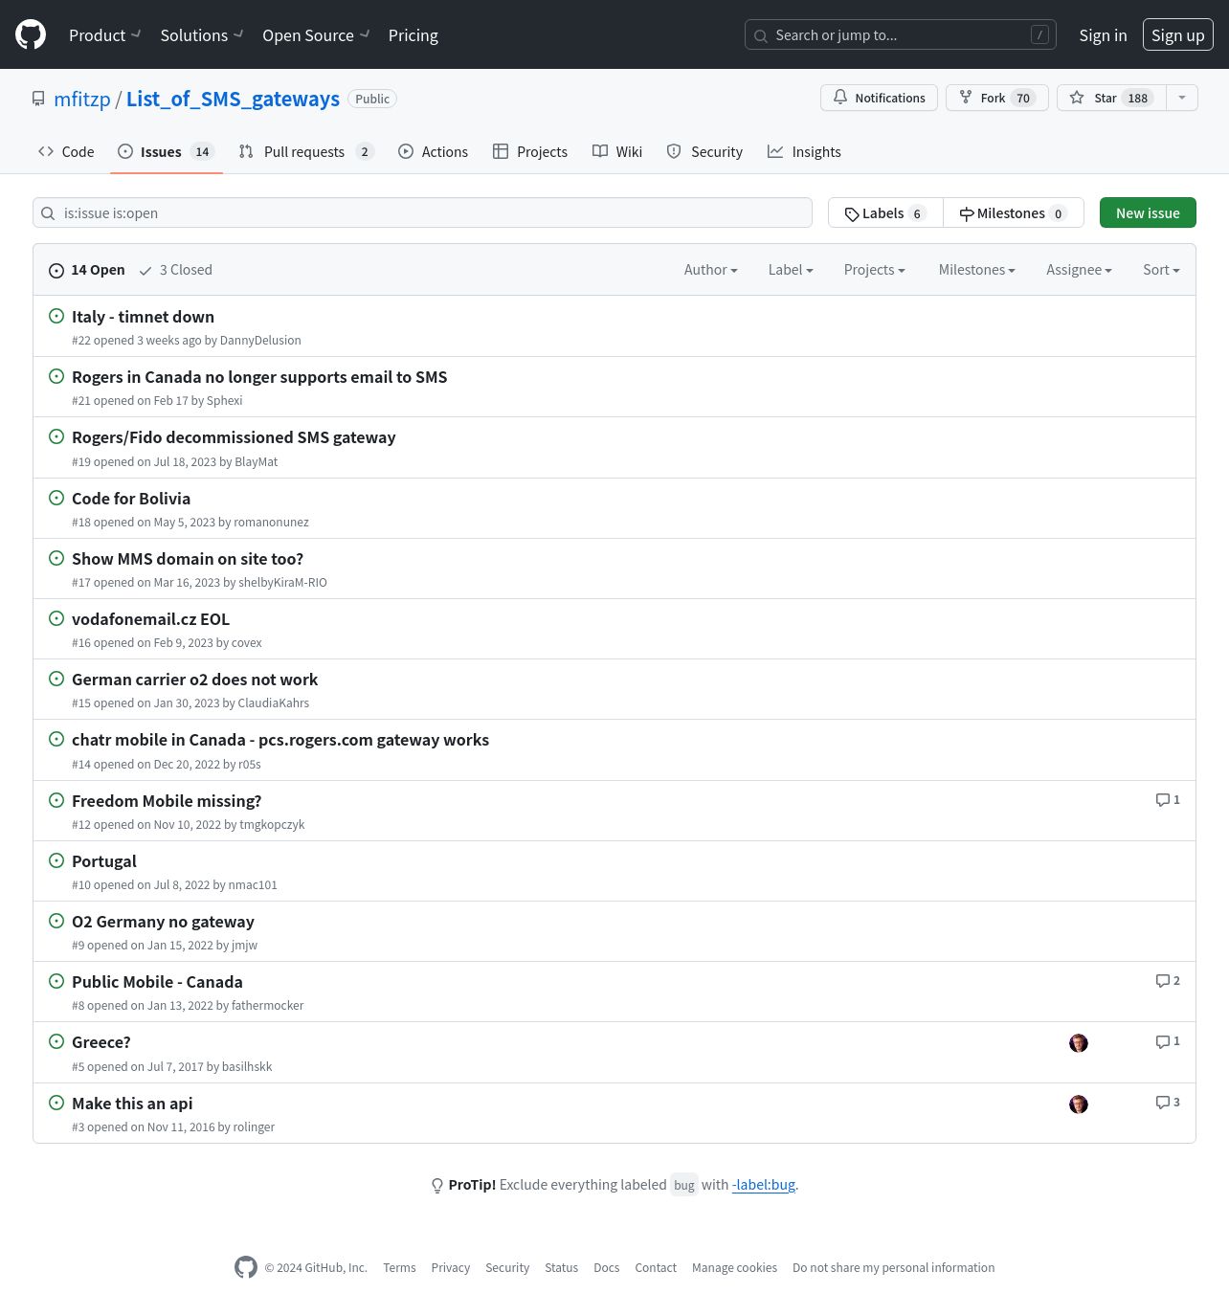
Task: Click the comment icon on Make this an api
Action: point(1162,1102)
